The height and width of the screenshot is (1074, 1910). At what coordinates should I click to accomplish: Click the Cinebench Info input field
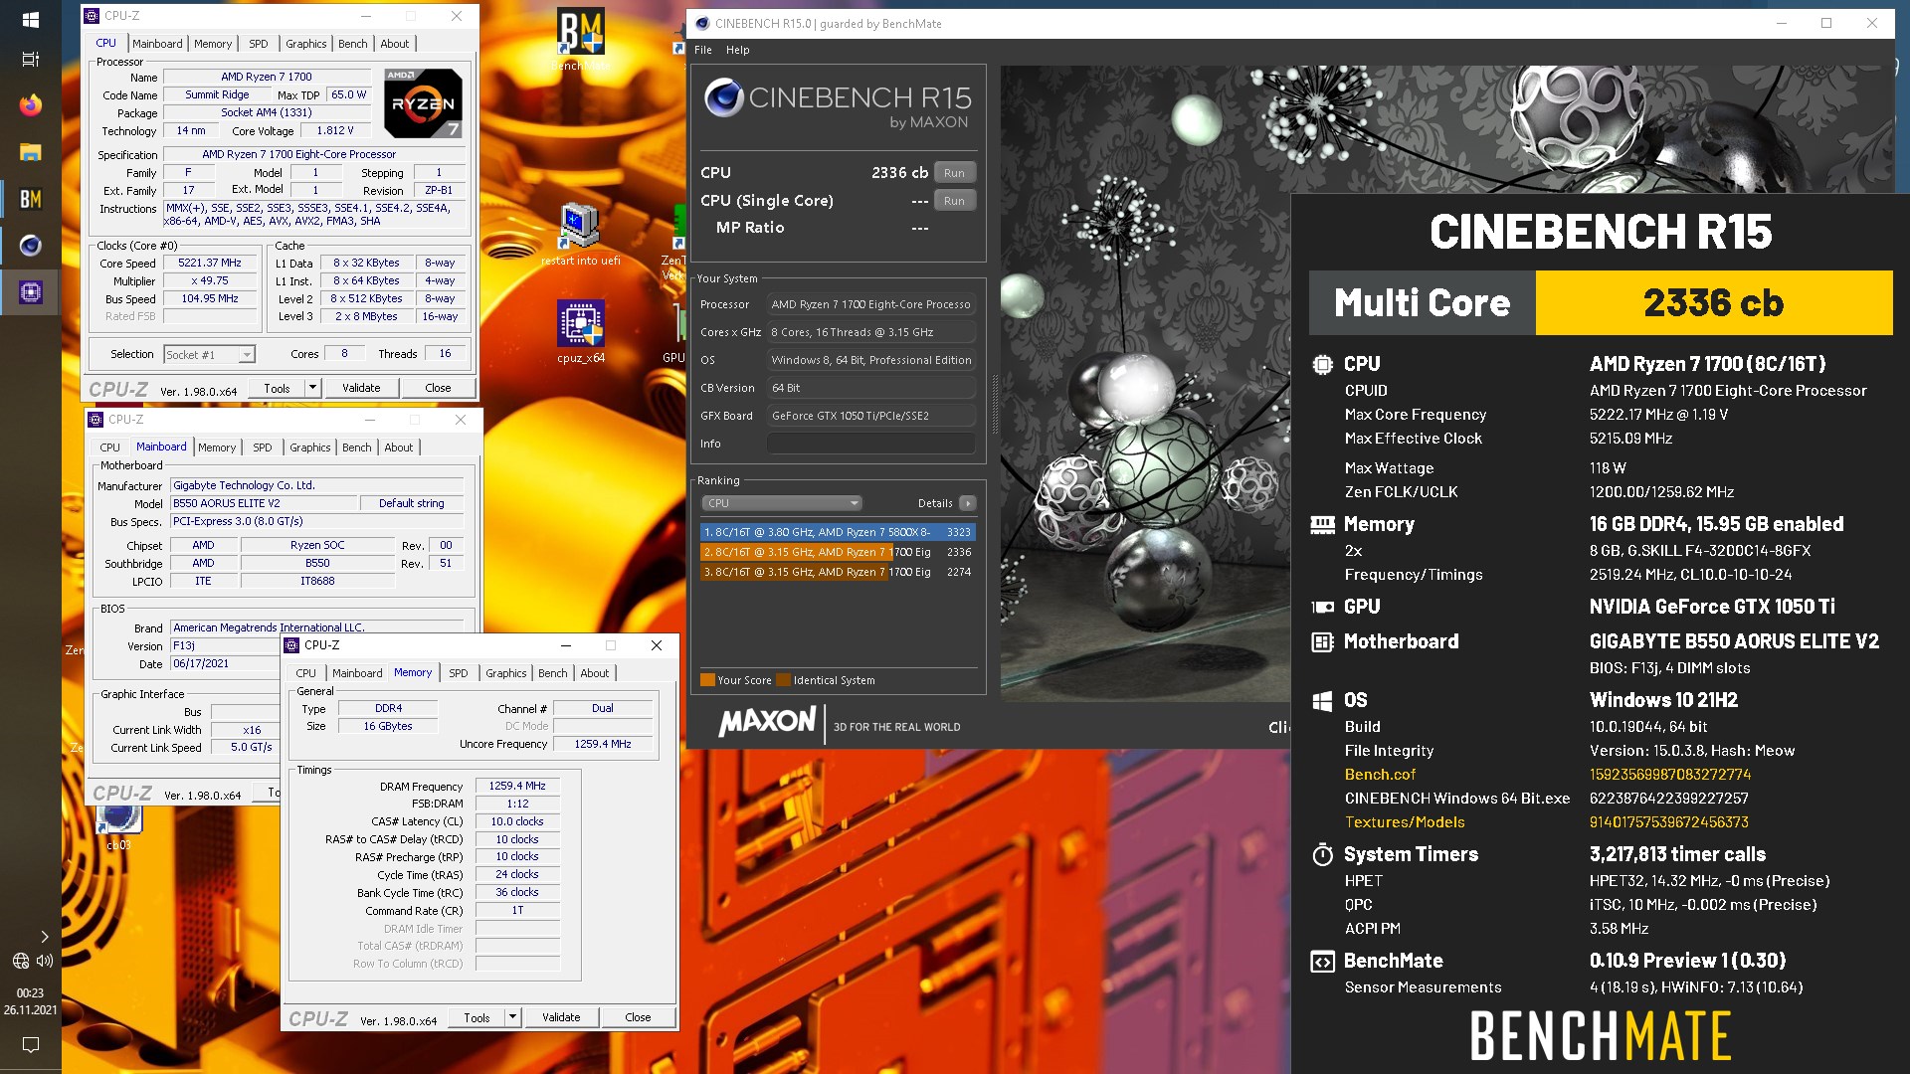pyautogui.click(x=870, y=444)
